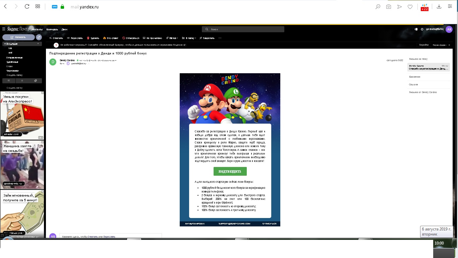
Task: Click the quick reply field at bottom
Action: (x=111, y=236)
